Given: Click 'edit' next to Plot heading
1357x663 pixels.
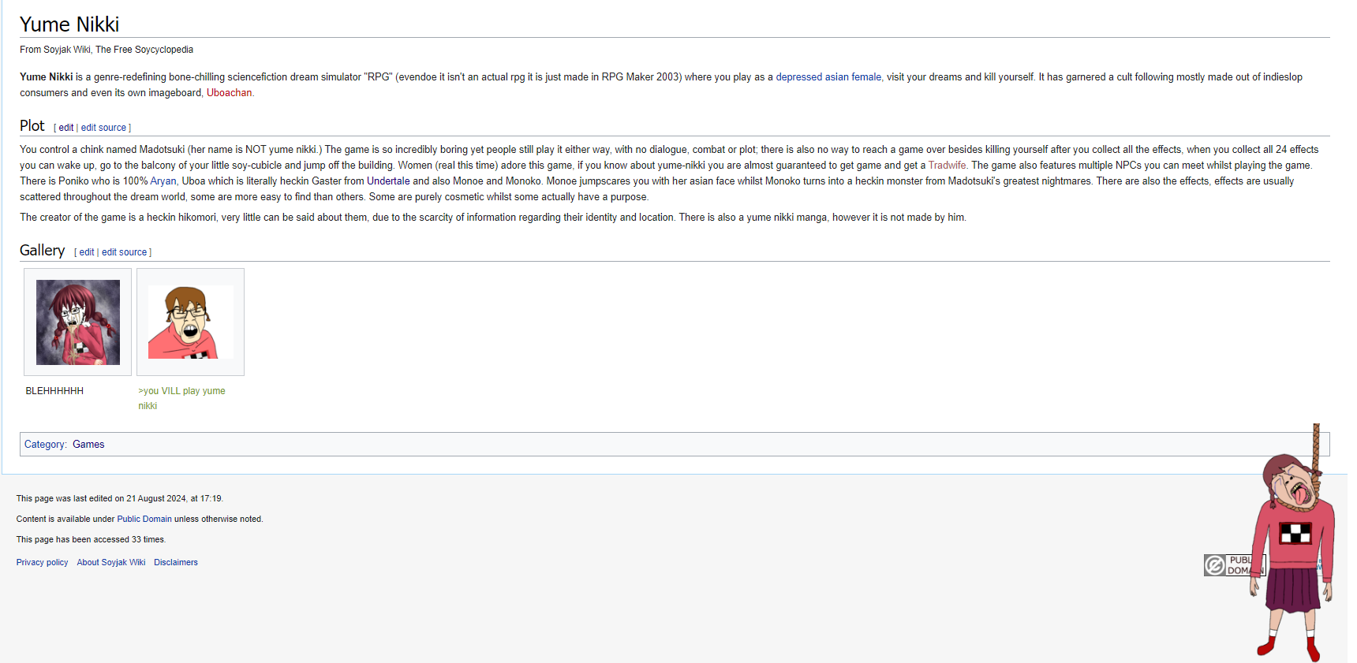Looking at the screenshot, I should point(66,128).
